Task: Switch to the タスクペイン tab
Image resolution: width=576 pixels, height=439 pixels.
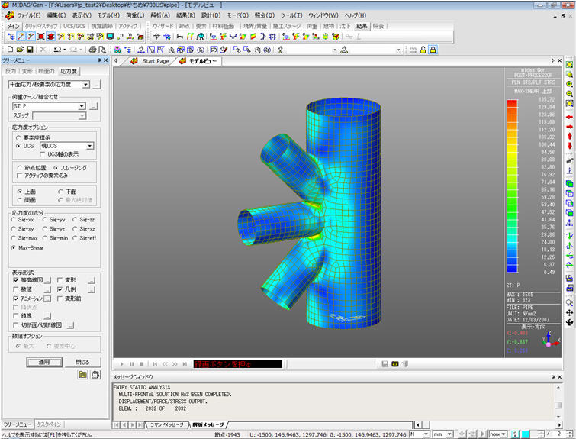Action: 49,424
